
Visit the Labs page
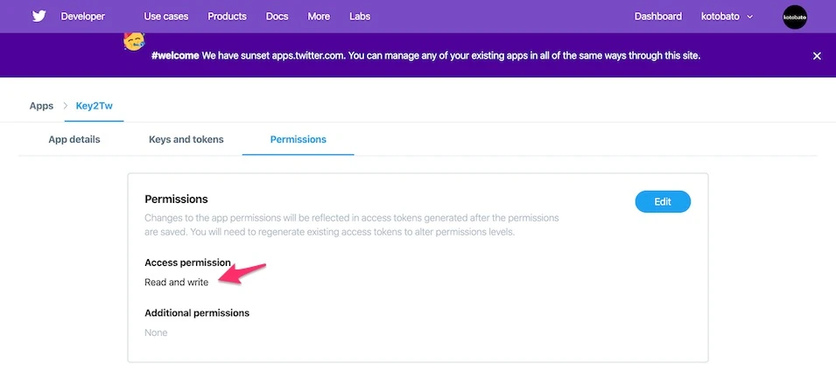point(360,17)
